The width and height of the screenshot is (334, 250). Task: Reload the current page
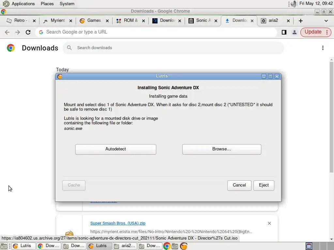[28, 32]
